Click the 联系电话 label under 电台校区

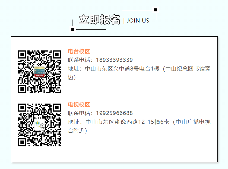point(79,60)
